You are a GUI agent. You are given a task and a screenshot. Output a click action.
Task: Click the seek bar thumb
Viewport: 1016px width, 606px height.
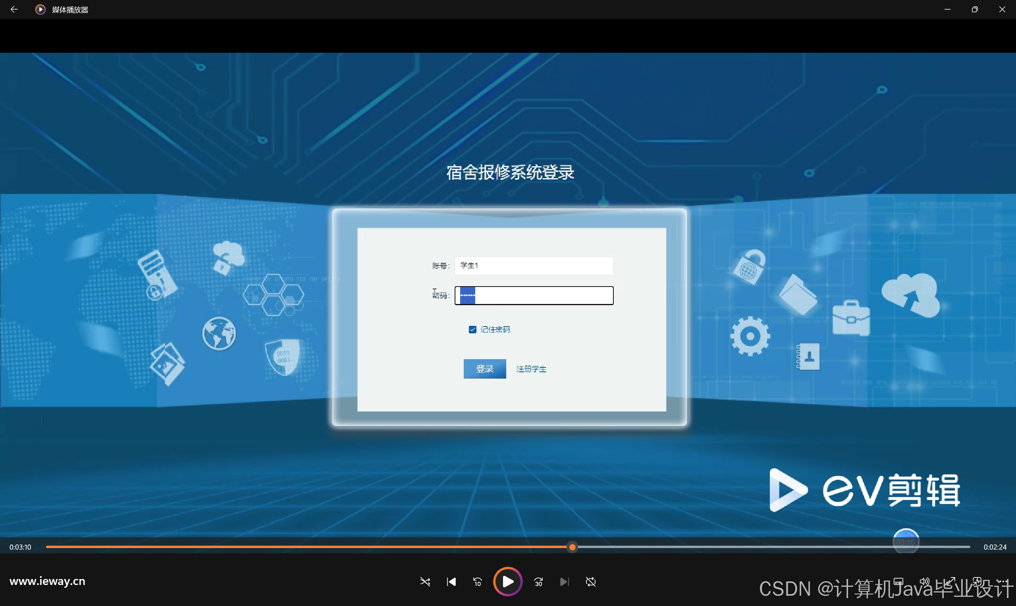(x=573, y=547)
